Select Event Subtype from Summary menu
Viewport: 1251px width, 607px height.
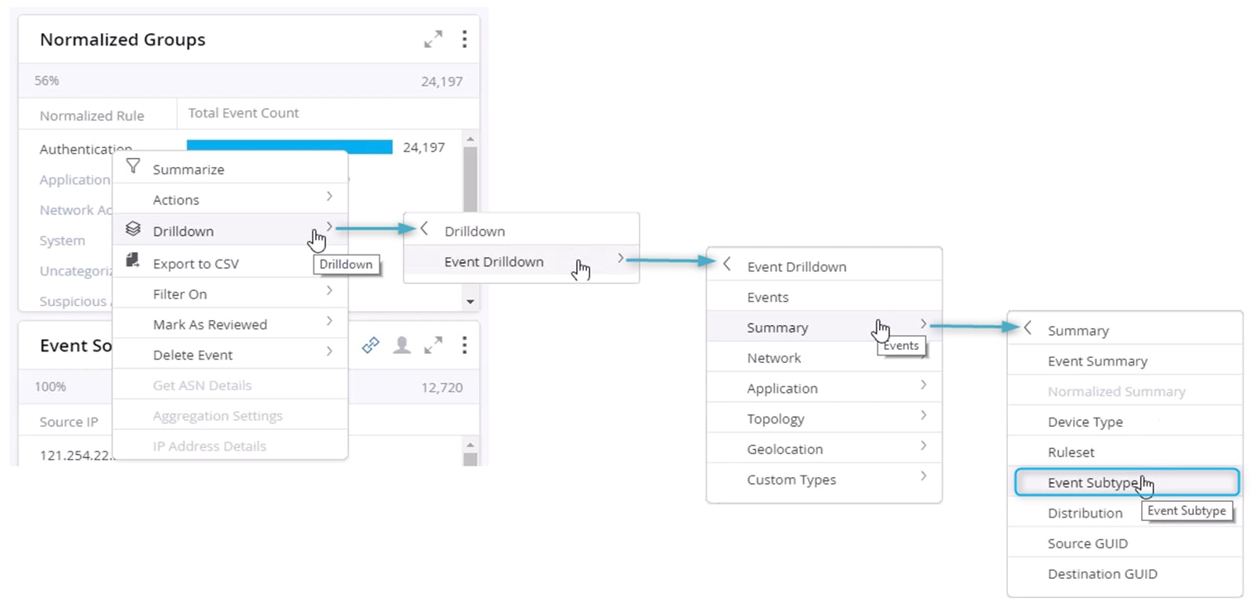click(1091, 483)
